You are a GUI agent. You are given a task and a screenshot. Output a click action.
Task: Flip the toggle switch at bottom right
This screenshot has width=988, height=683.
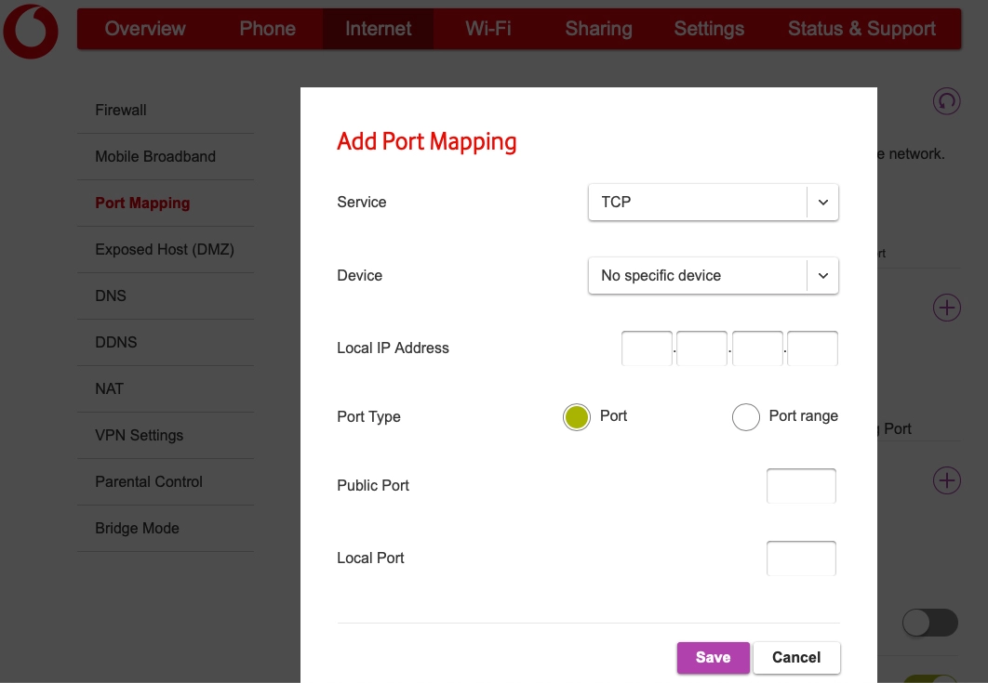(x=929, y=623)
